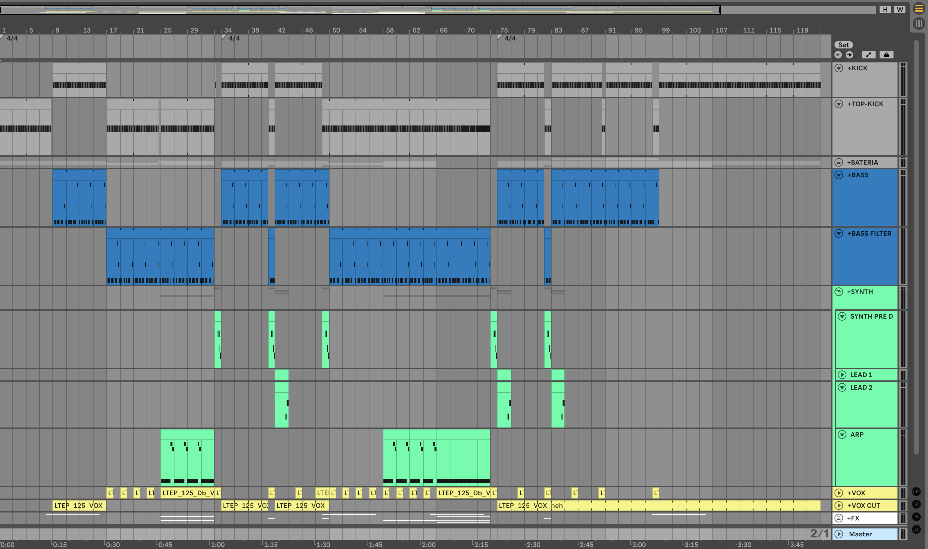Jump to previous locator arrow
This screenshot has width=928, height=549.
(838, 55)
